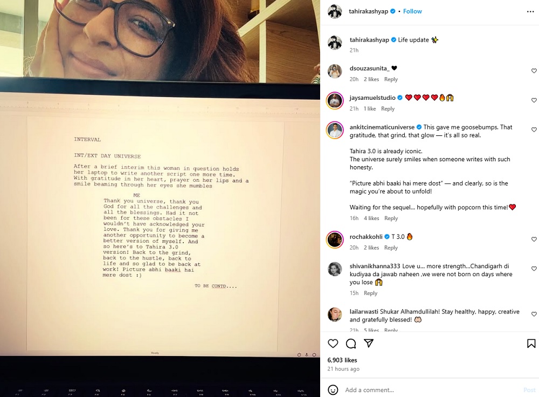Reply to rochakkohli's comment

[x=391, y=248]
